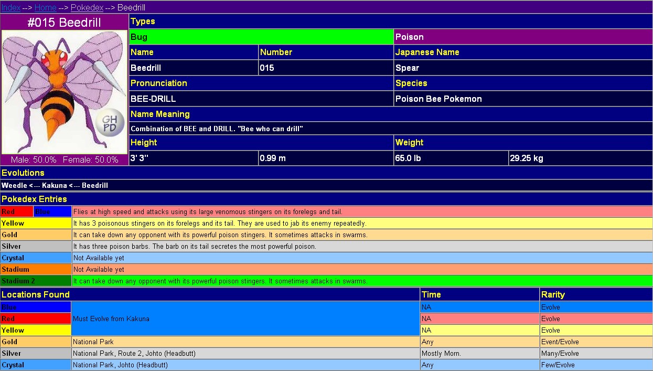Click the 'Silver' label in Pokedex Entries
The image size is (653, 371).
click(x=36, y=246)
